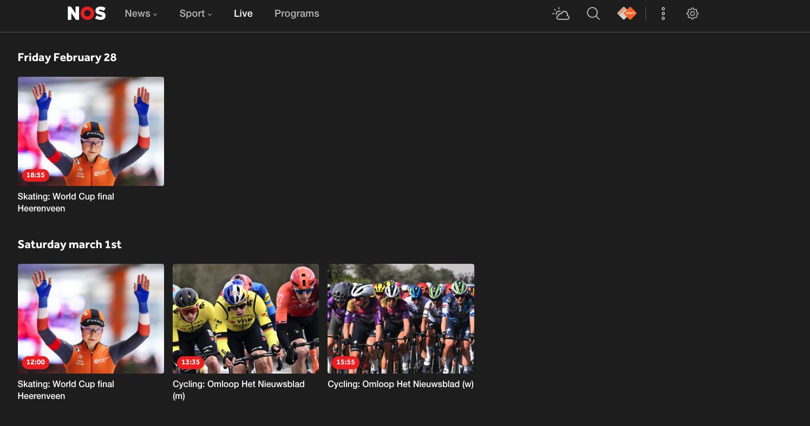Open the settings gear icon
810x426 pixels.
692,14
